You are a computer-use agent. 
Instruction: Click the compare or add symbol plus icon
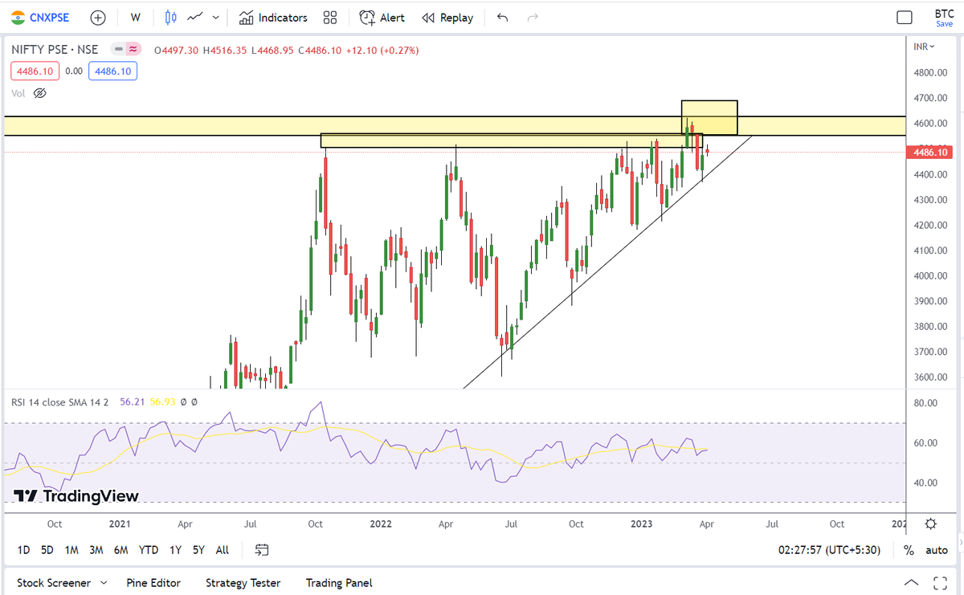pyautogui.click(x=98, y=17)
